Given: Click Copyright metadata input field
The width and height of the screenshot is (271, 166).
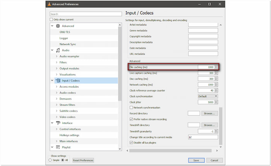Looking at the screenshot, I should point(203,36).
